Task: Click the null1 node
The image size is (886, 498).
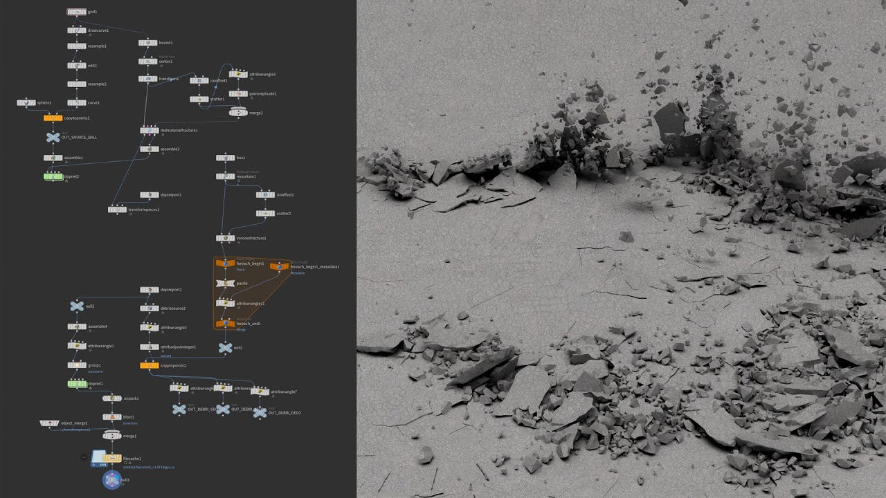Action: click(x=225, y=348)
